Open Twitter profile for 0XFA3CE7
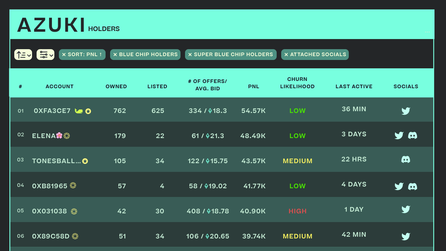The width and height of the screenshot is (446, 251). pos(406,111)
